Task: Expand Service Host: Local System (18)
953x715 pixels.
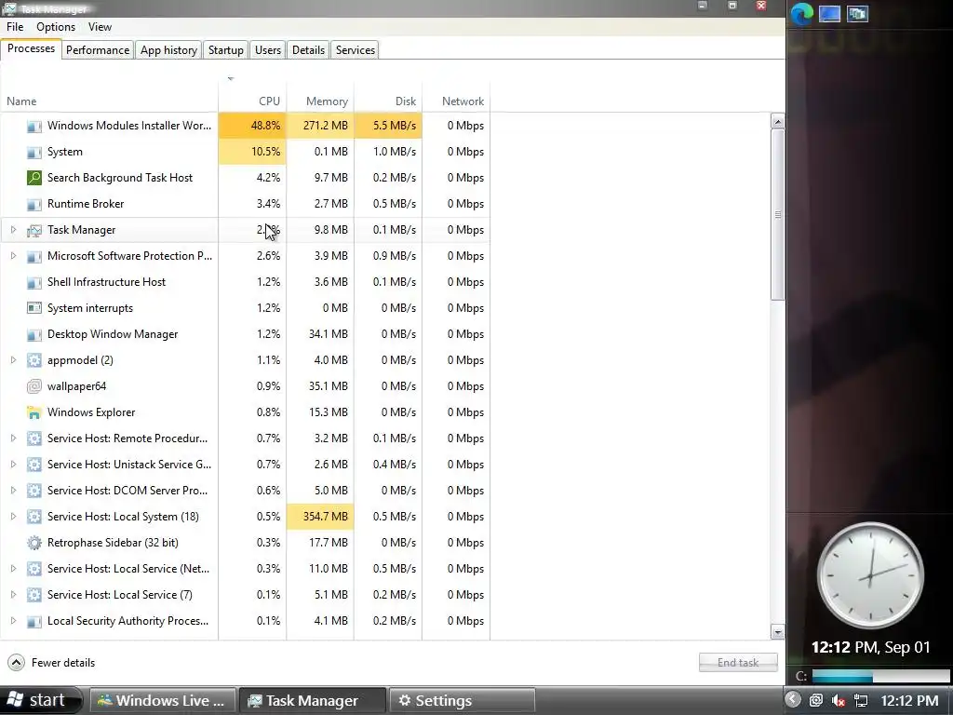Action: coord(13,517)
